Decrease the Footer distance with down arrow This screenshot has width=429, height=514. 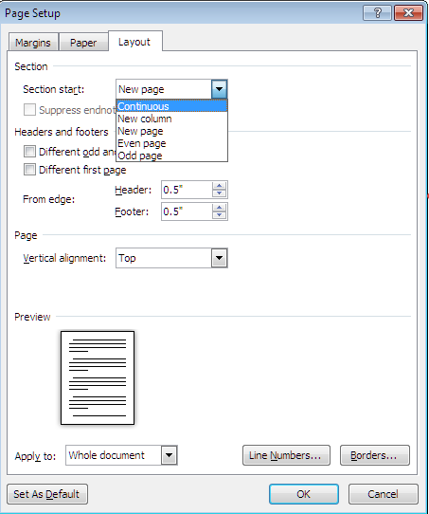pyautogui.click(x=219, y=215)
